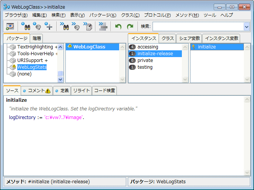The width and height of the screenshot is (254, 190).
Task: Click the arrow-with-binoculars search icon
Action: [64, 26]
